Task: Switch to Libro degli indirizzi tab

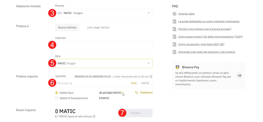Action: [x=98, y=28]
